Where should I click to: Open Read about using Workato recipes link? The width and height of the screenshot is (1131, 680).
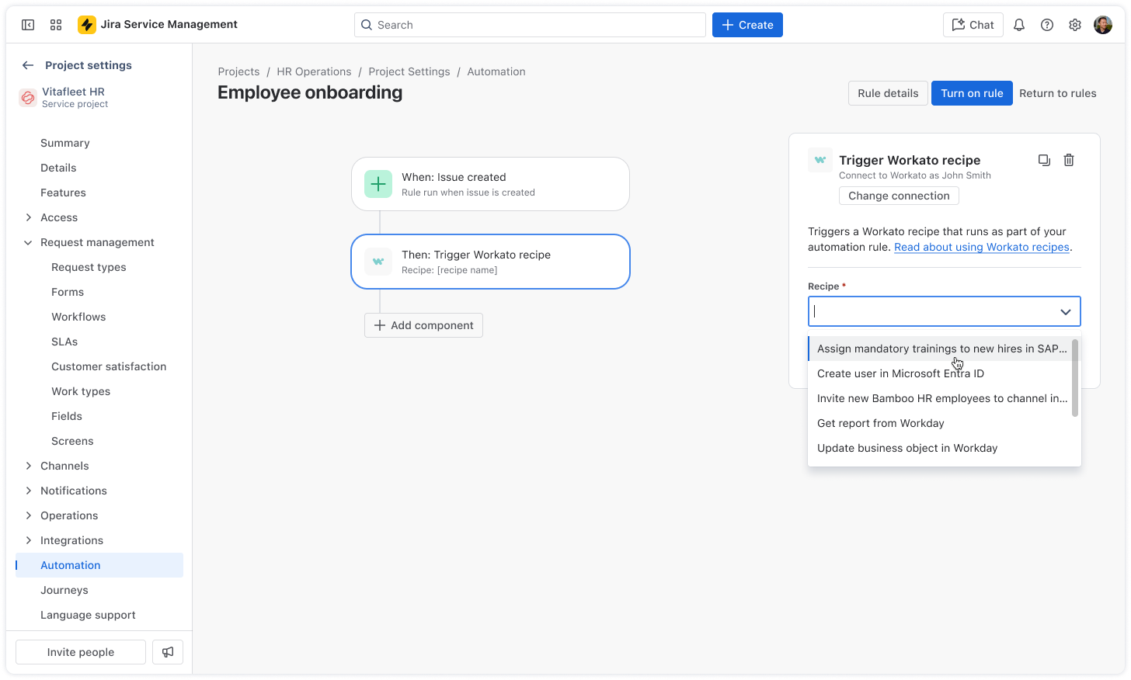click(x=982, y=247)
